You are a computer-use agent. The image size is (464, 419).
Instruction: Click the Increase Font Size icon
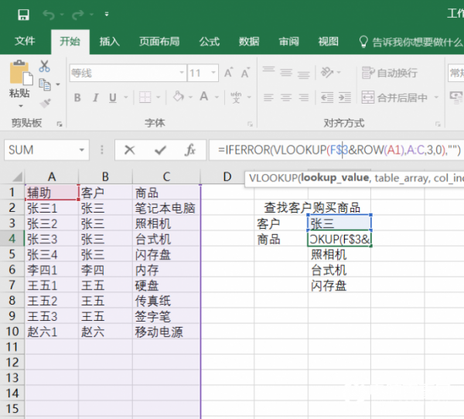tap(228, 73)
